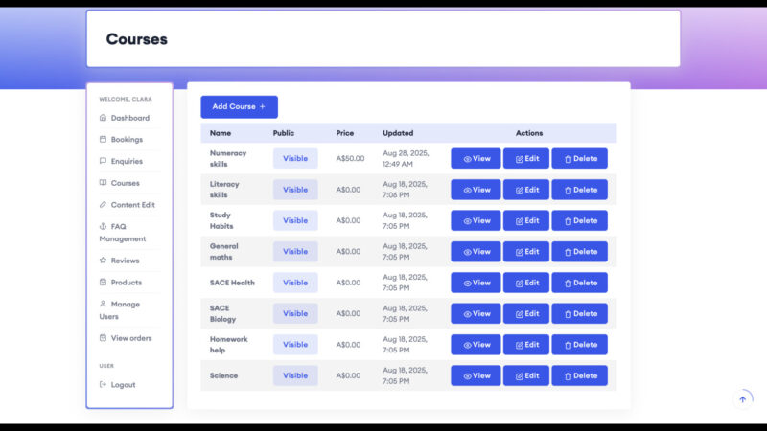View the Numeracy skills course
This screenshot has height=431, width=767.
coord(476,158)
